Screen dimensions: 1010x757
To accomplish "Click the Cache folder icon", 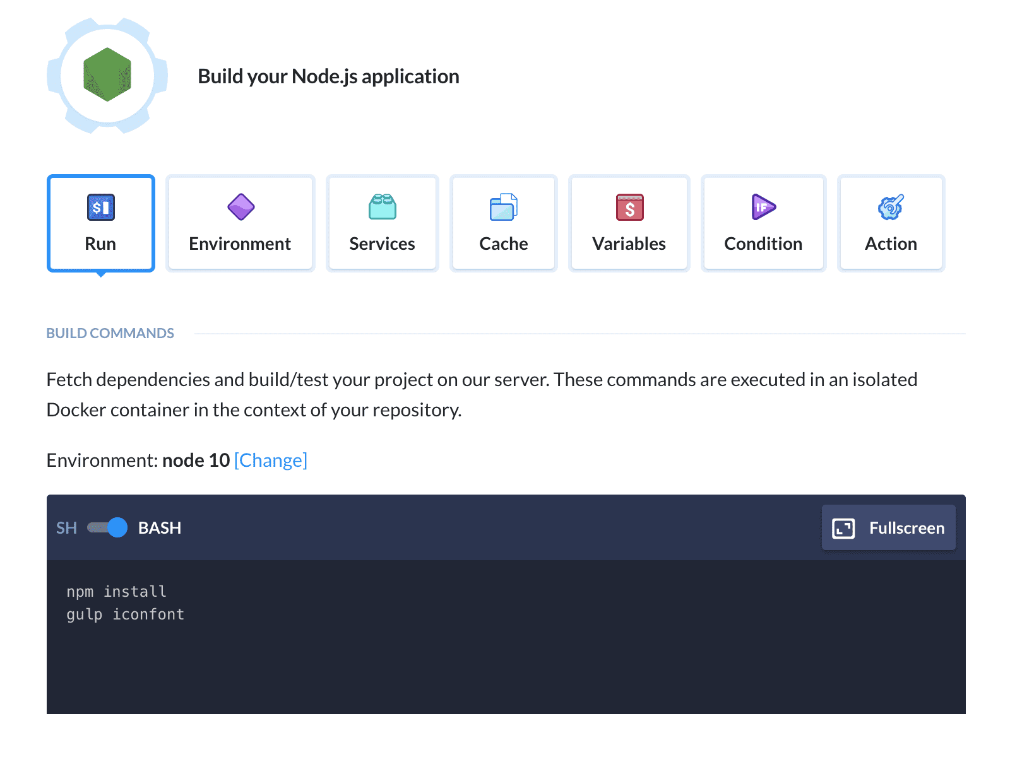I will coord(504,207).
